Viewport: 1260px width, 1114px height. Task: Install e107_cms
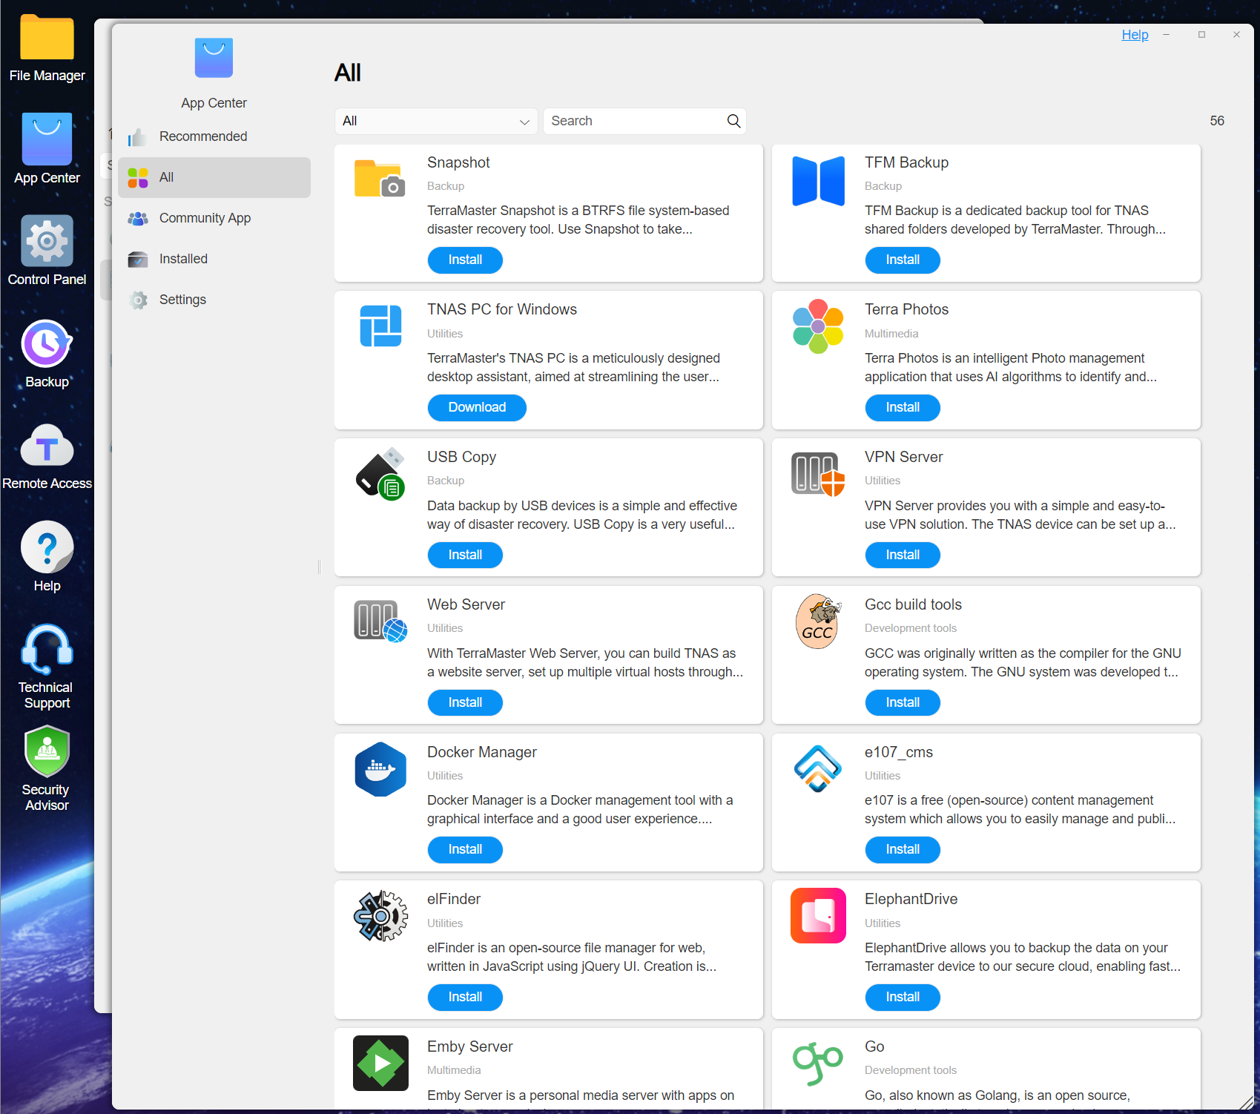click(x=903, y=849)
